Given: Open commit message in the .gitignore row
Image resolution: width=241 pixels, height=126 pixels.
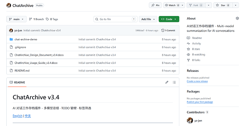Looking at the screenshot, I should pos(97,47).
